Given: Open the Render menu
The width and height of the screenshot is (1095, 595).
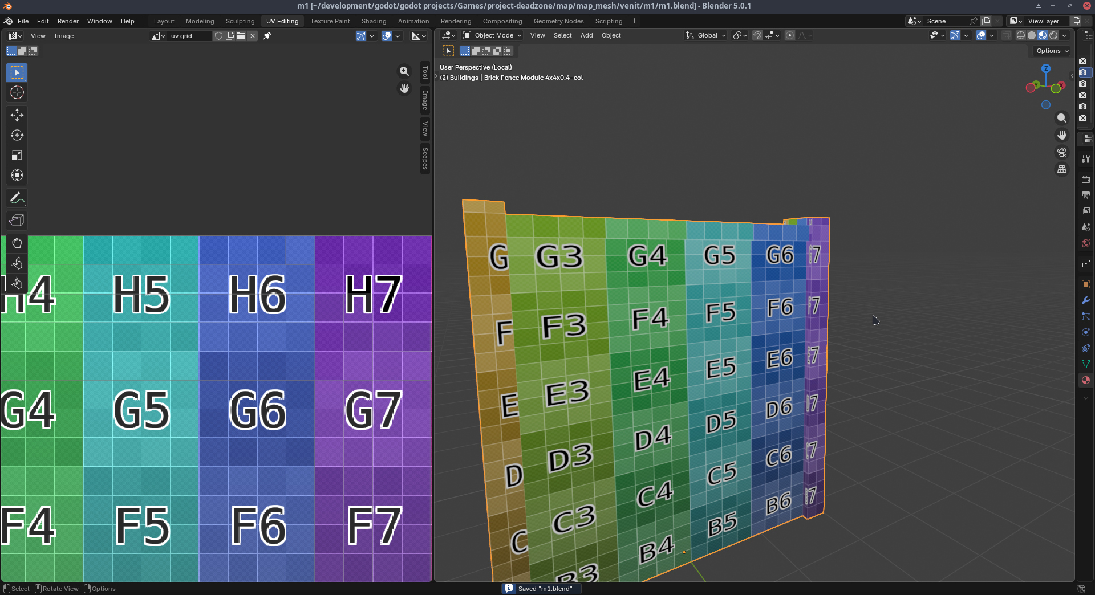Looking at the screenshot, I should 68,21.
